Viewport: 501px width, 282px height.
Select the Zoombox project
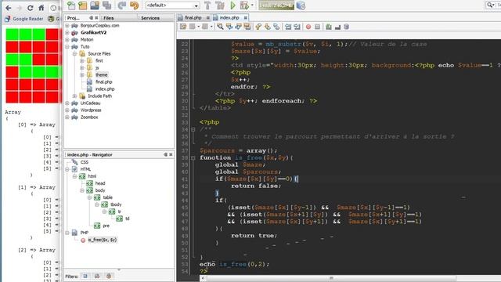point(89,117)
